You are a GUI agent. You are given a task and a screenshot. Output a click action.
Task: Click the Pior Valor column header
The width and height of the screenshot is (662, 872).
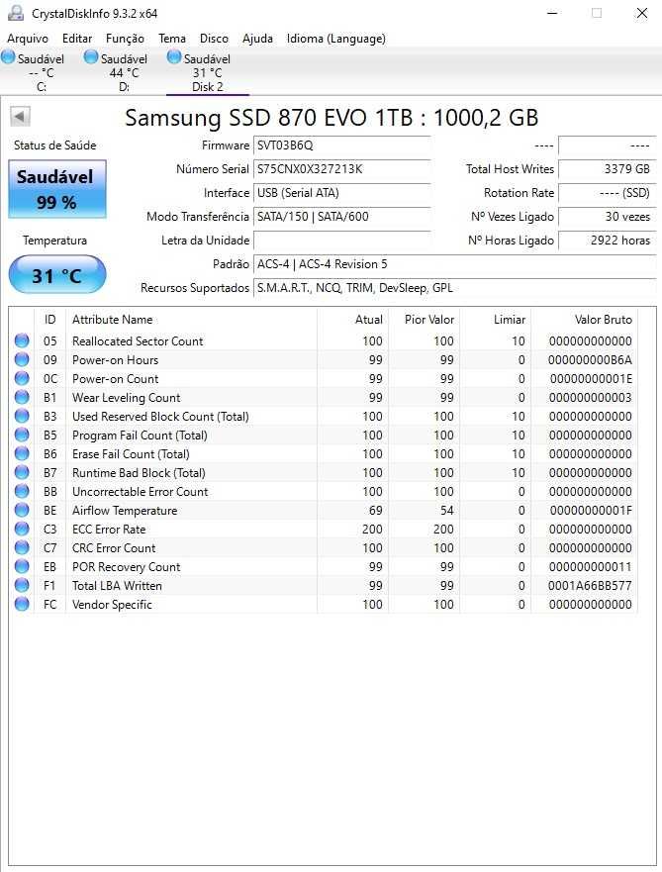pyautogui.click(x=424, y=320)
